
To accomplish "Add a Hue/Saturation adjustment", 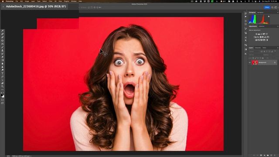I will [x=255, y=37].
